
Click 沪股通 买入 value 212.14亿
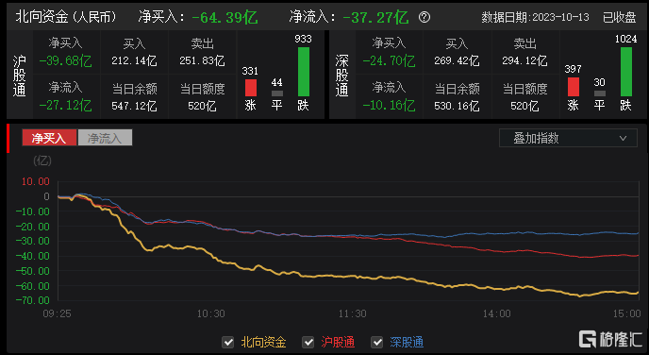(134, 61)
